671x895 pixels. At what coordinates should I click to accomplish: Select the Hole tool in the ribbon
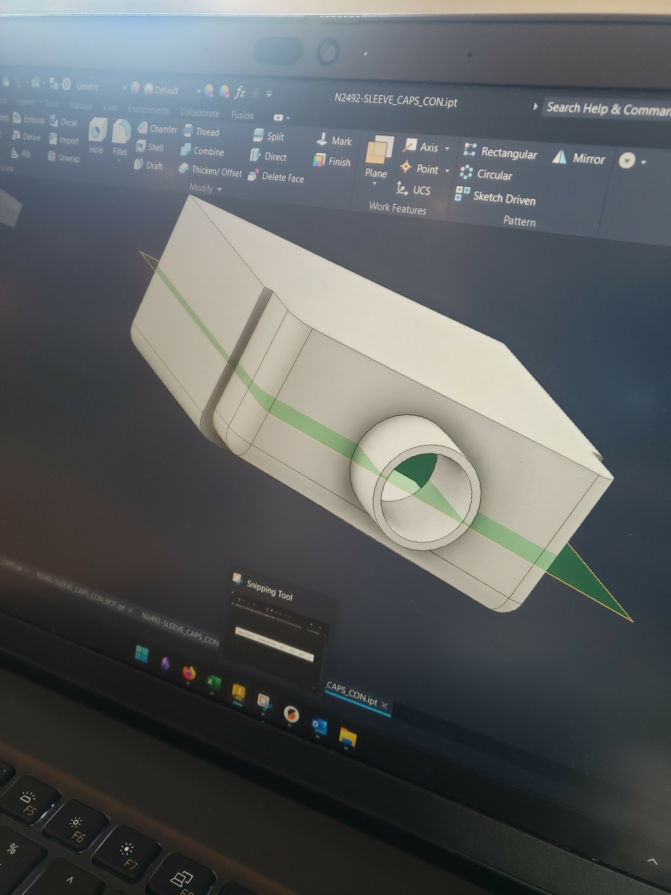(x=97, y=133)
